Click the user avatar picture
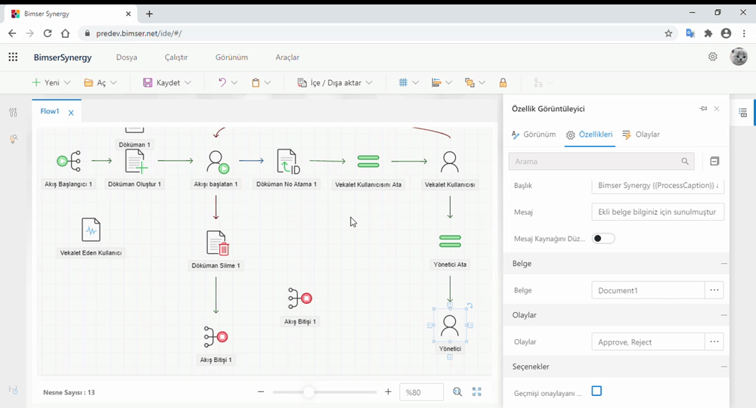This screenshot has height=408, width=756. (739, 57)
